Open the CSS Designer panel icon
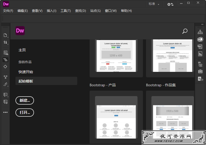Screen dimensions: 206x145 pos(200,54)
